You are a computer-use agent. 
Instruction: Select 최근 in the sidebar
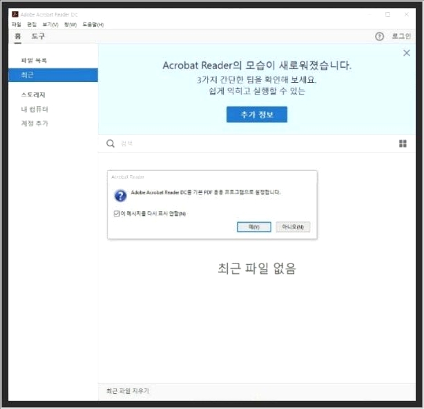pos(53,74)
